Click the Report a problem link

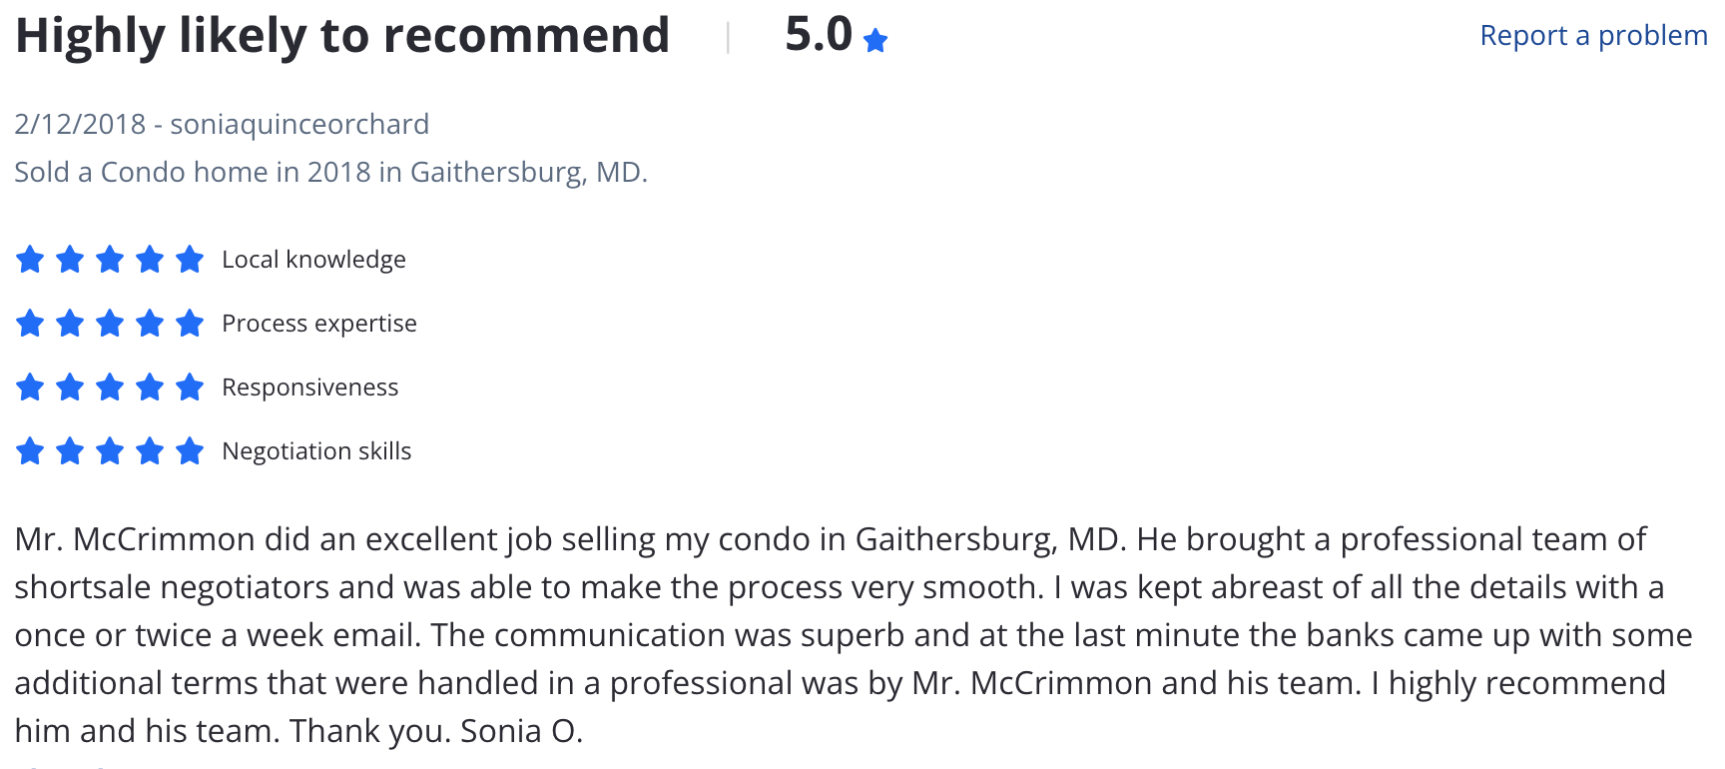1593,36
